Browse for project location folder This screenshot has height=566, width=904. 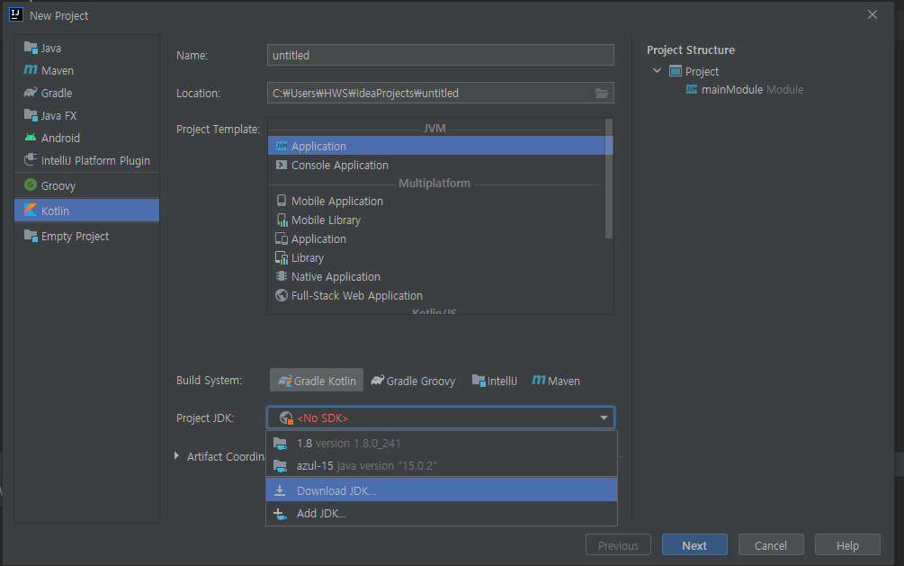(x=602, y=93)
